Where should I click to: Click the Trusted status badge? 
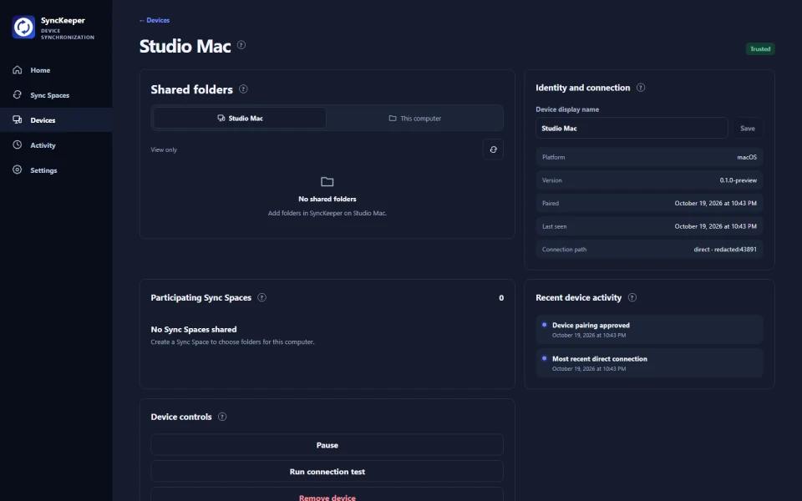760,49
